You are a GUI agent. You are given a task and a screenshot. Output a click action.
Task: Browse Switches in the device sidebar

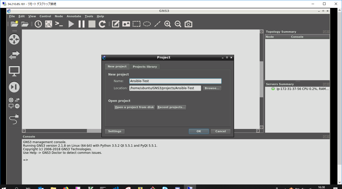coord(14,55)
